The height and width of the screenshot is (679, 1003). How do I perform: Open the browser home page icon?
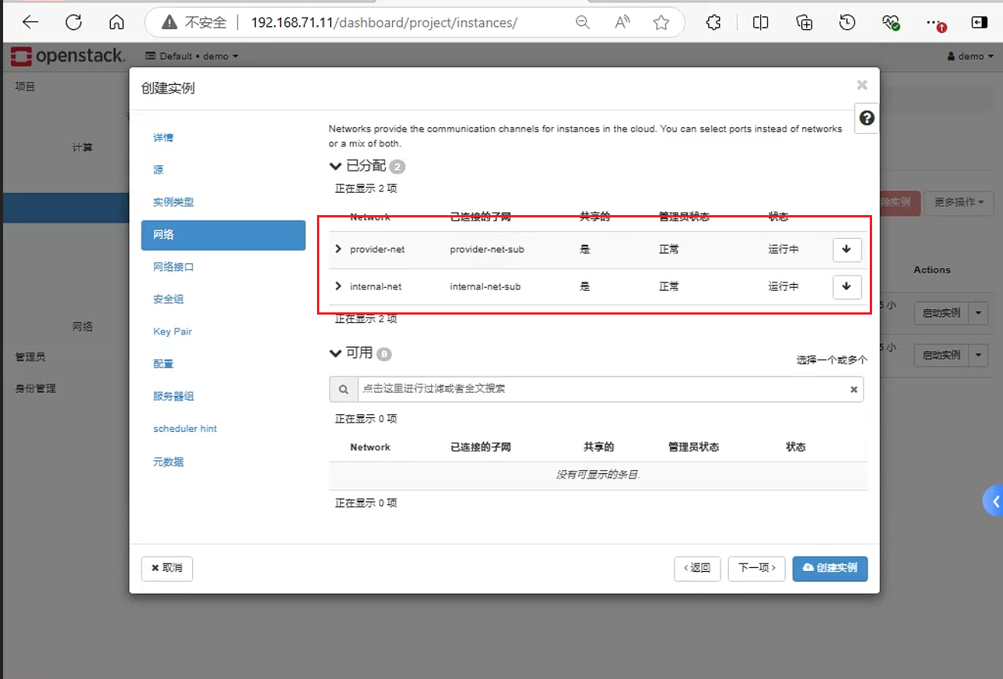tap(116, 22)
